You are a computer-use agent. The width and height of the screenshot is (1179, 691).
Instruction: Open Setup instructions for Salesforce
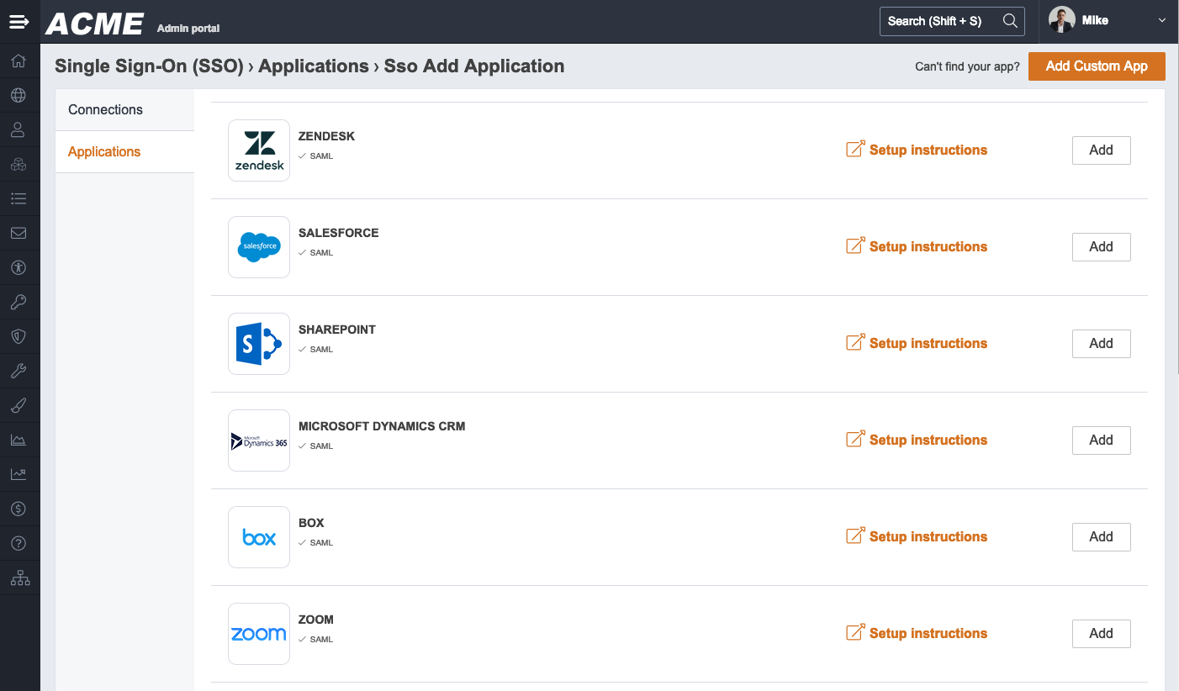[x=917, y=246]
